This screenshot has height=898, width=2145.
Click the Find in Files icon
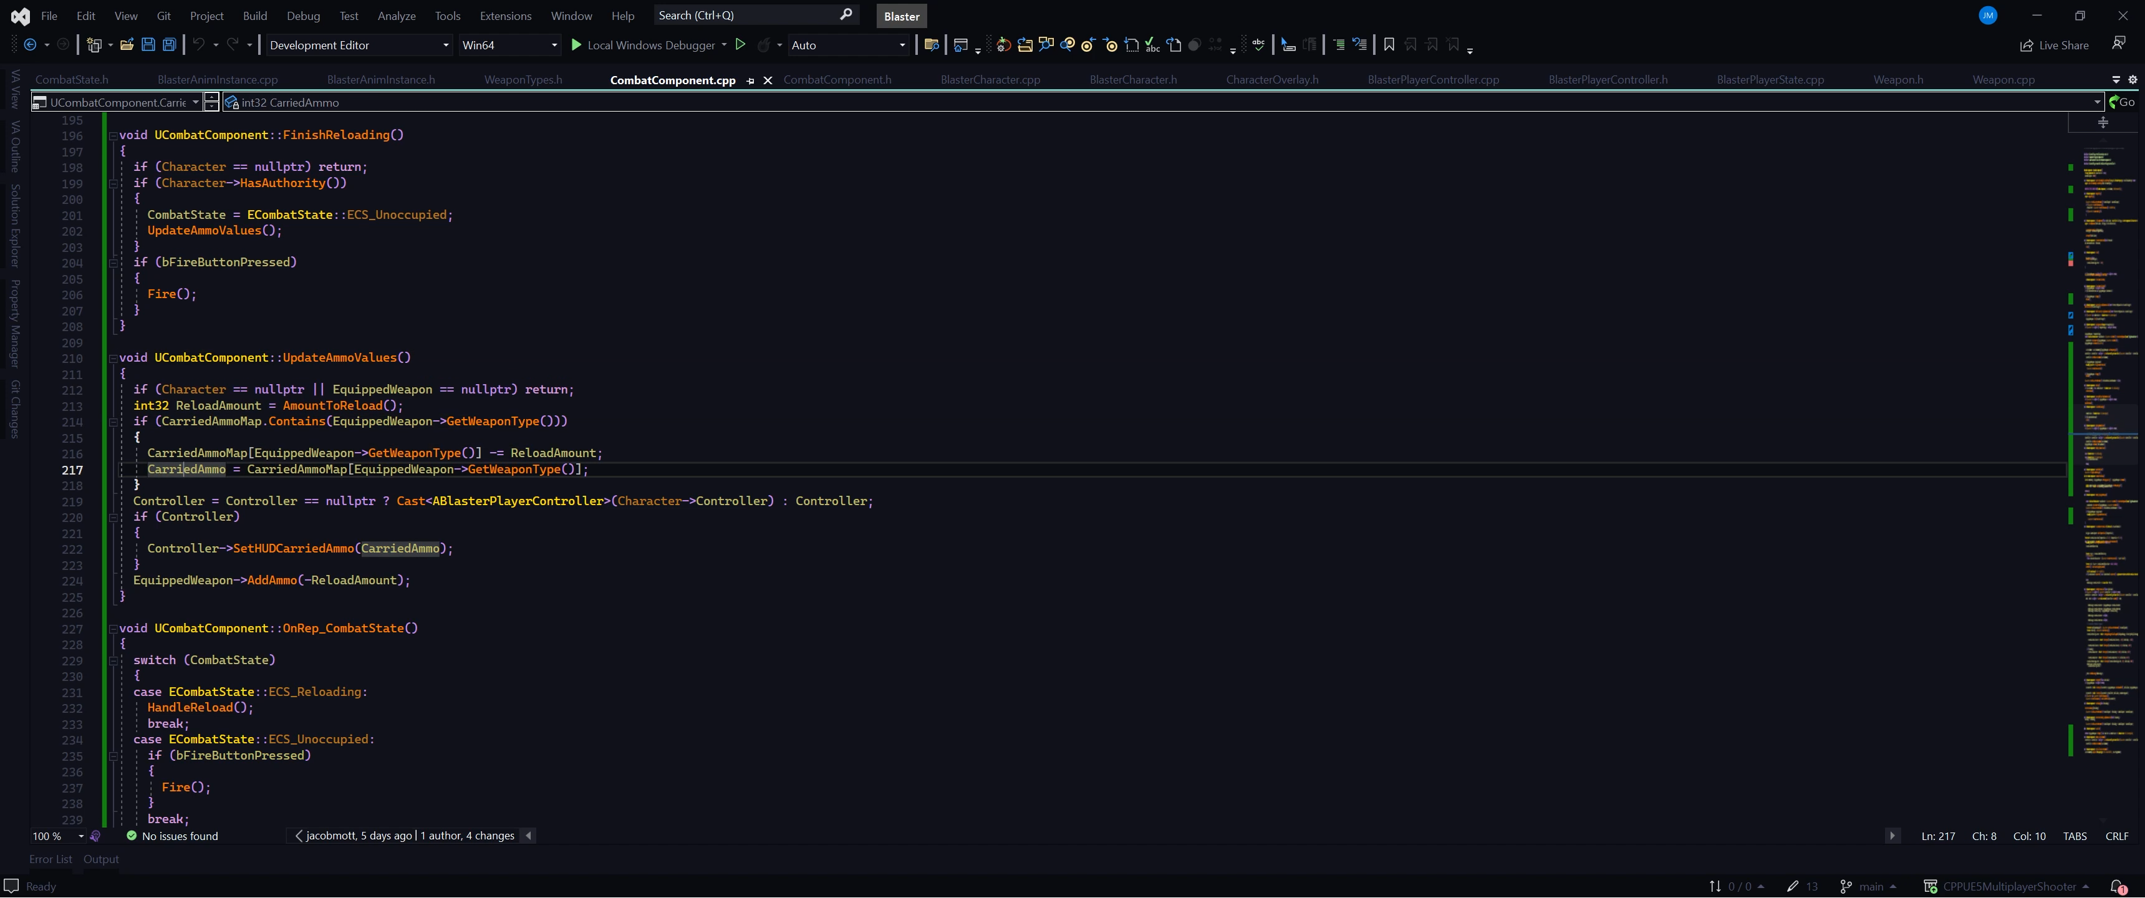[x=932, y=45]
